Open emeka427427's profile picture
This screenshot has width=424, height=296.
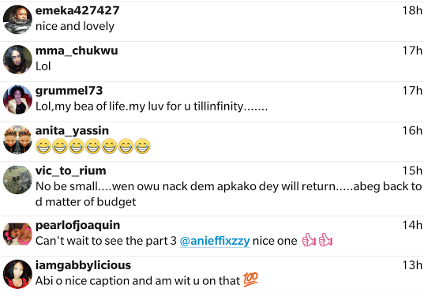pos(17,20)
